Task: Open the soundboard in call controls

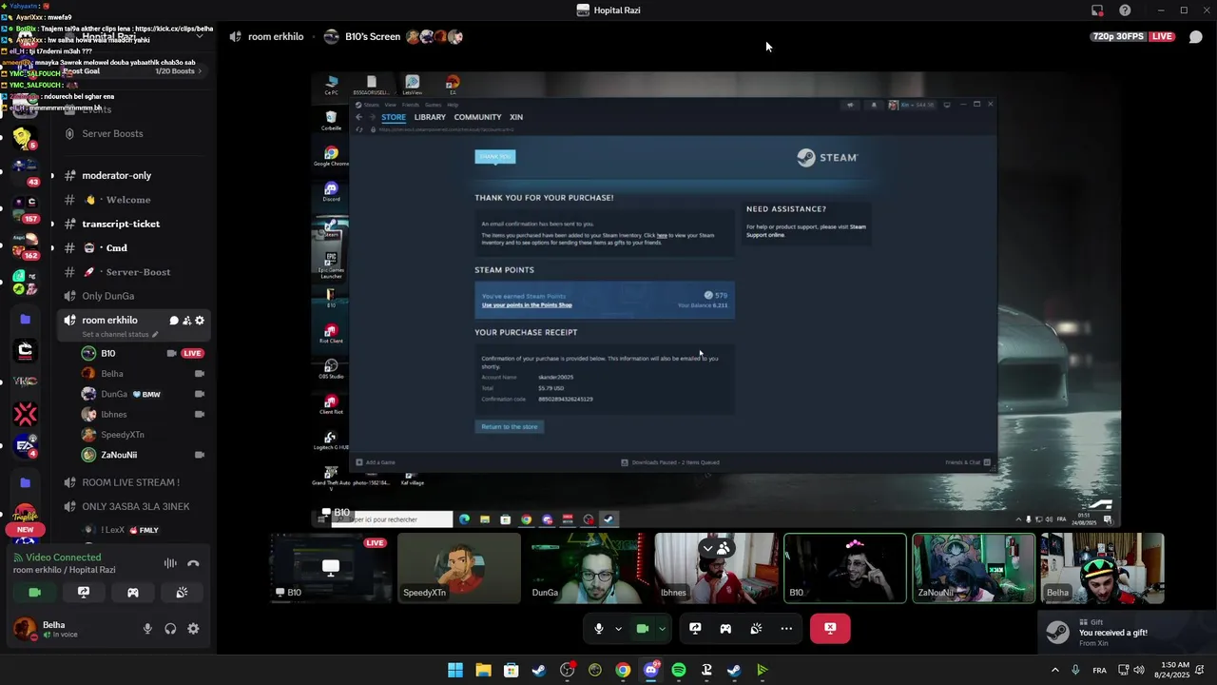Action: tap(756, 629)
